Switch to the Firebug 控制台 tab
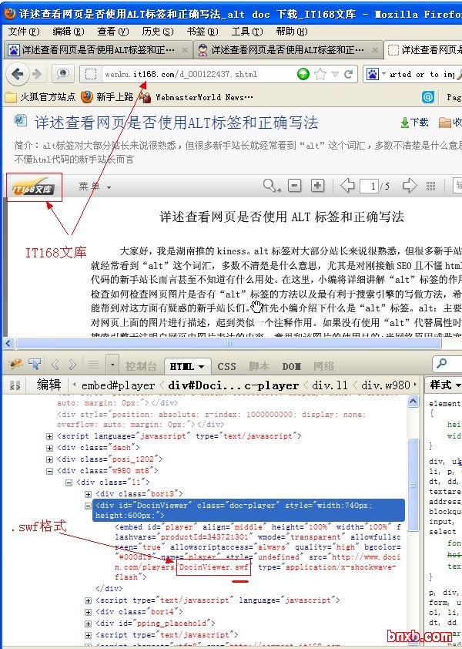This screenshot has height=649, width=462. point(141,366)
